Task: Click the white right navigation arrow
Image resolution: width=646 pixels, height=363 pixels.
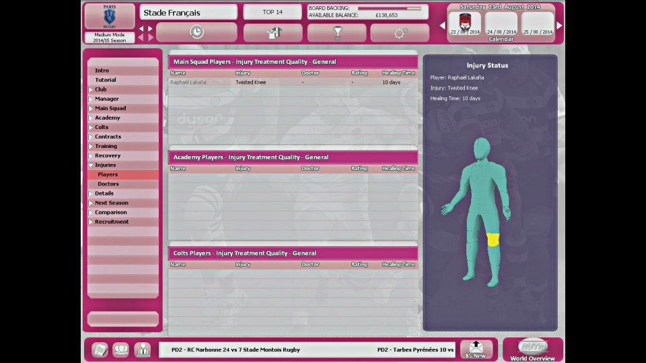Action: 150,29
